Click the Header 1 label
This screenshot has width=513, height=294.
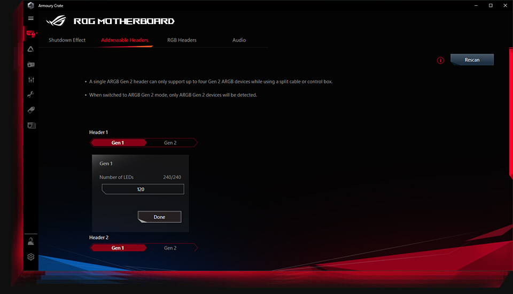tap(98, 132)
